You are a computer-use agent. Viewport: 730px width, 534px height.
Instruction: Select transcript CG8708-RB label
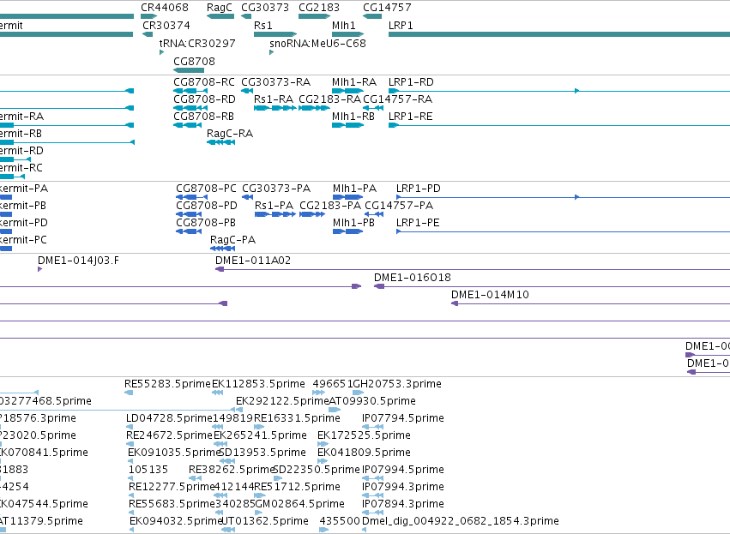203,117
